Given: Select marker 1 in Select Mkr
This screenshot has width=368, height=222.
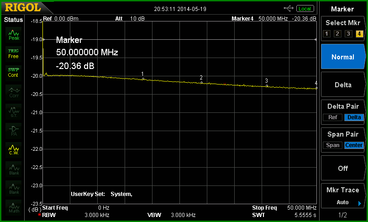Looking at the screenshot, I should 326,34.
